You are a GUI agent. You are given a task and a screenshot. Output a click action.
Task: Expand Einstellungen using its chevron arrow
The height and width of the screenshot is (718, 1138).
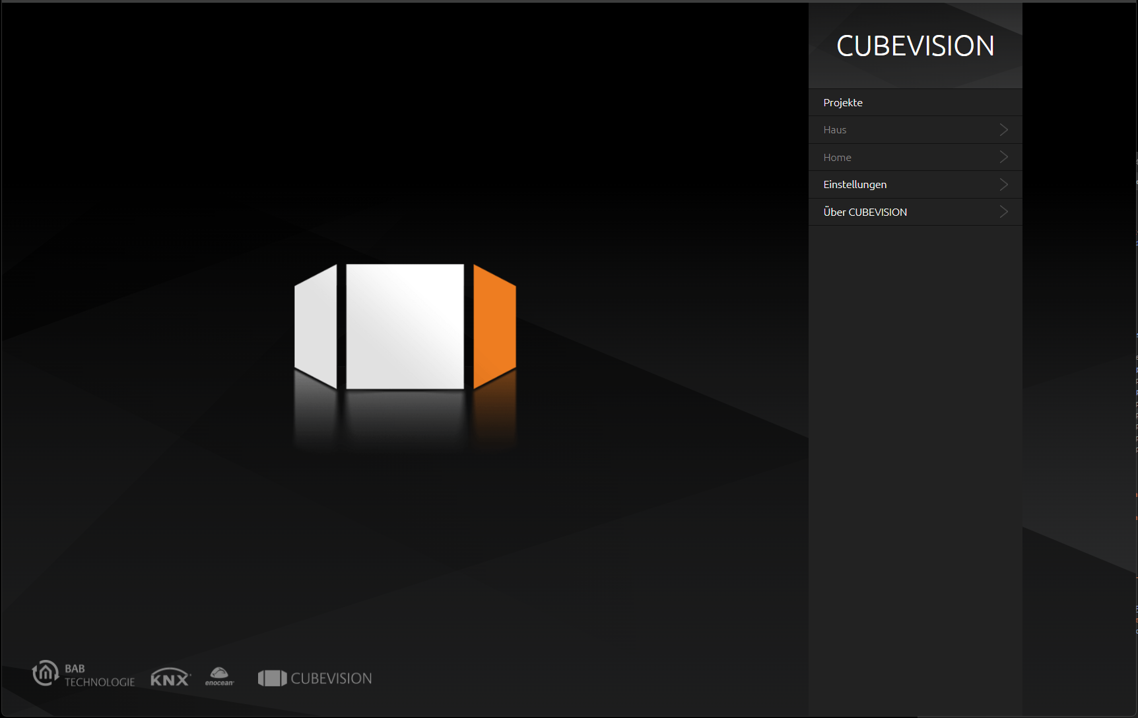coord(1003,185)
